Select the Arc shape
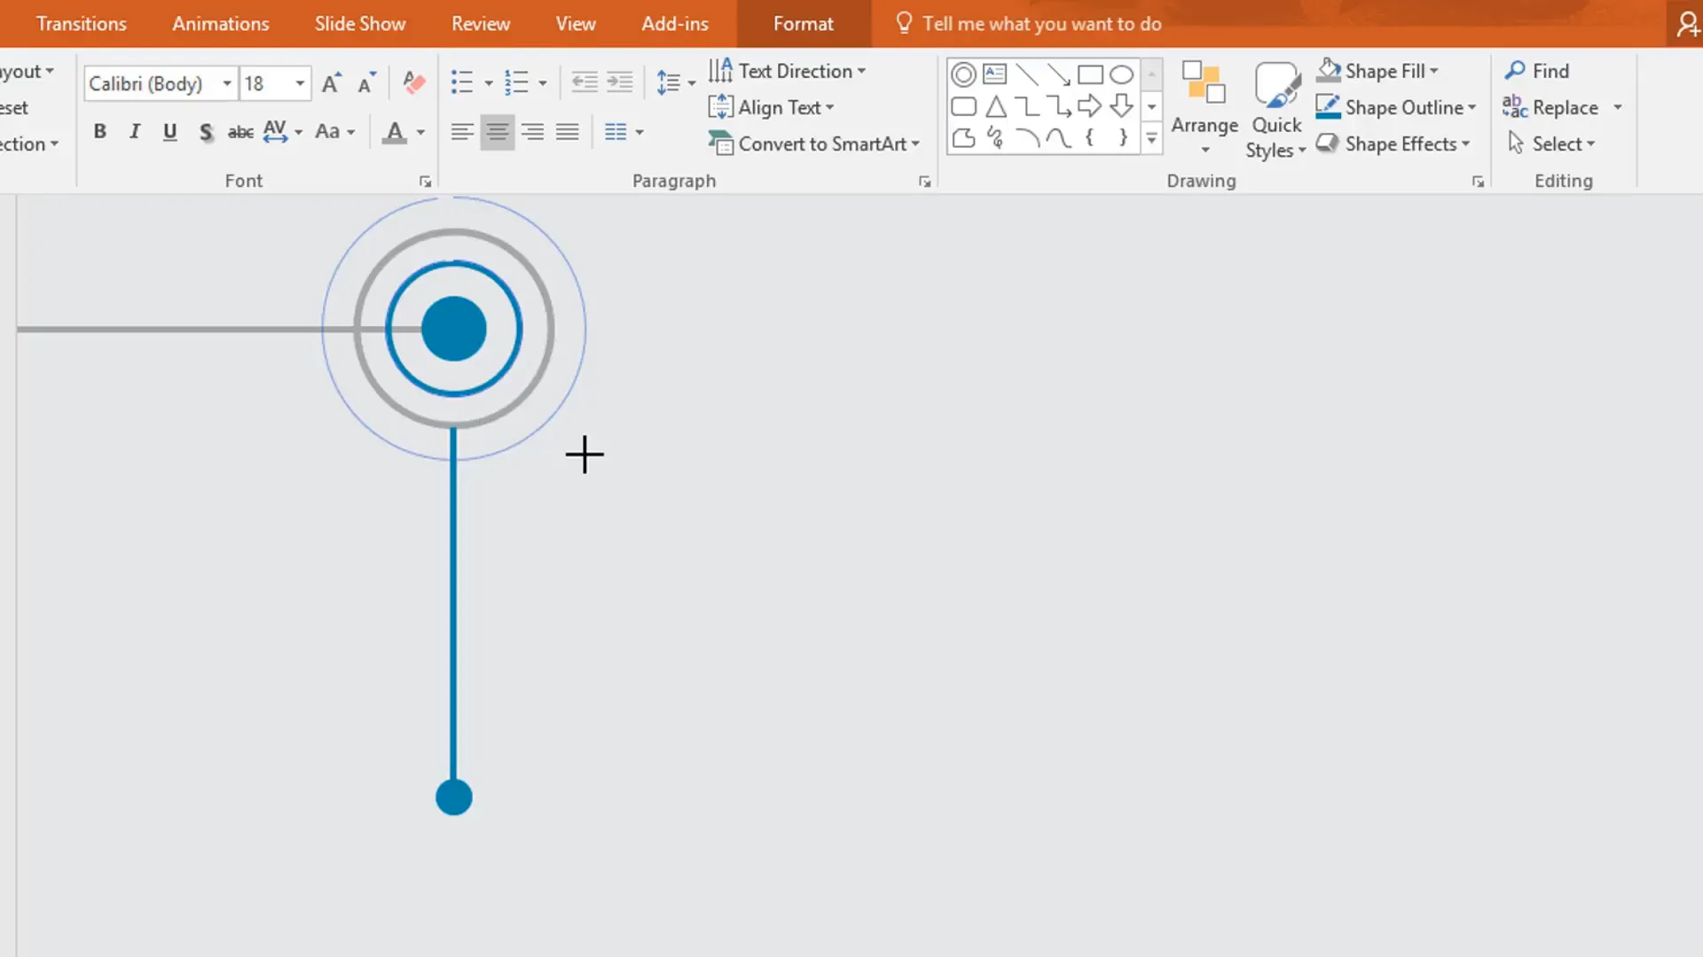Viewport: 1703px width, 957px height. 1027,138
